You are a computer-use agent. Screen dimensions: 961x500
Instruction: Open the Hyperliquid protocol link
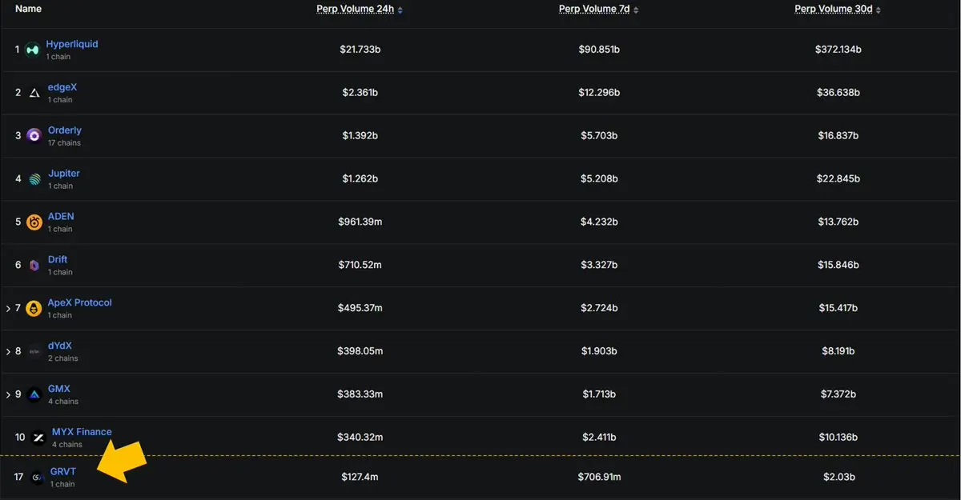(72, 44)
